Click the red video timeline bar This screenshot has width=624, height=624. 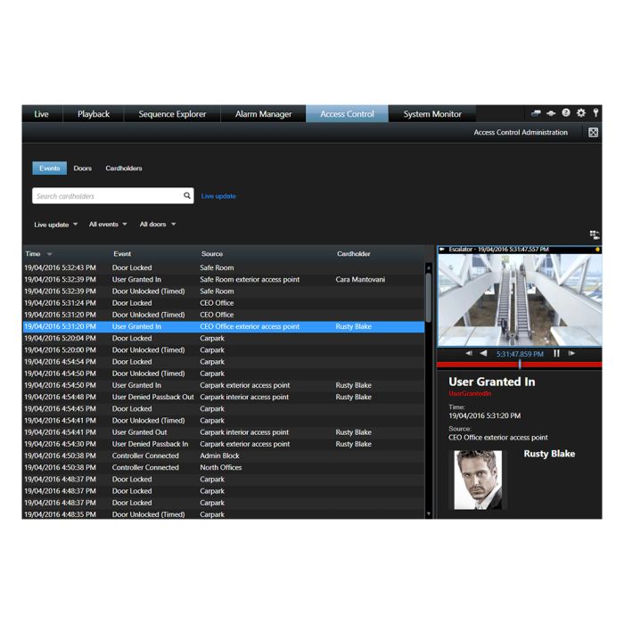(x=481, y=365)
